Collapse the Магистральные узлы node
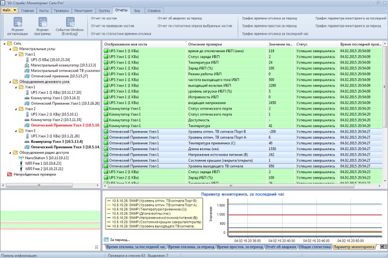 pos(10,49)
